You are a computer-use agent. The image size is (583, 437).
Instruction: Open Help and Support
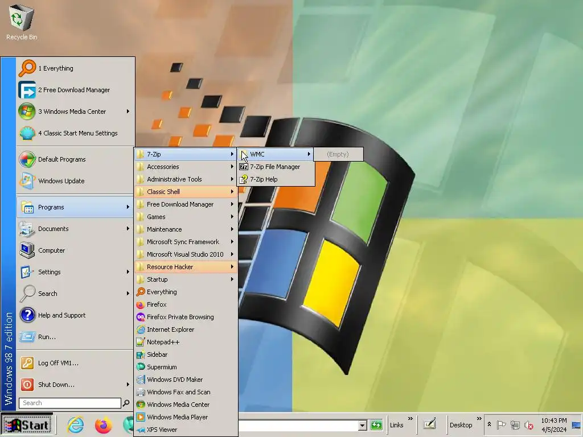76,315
